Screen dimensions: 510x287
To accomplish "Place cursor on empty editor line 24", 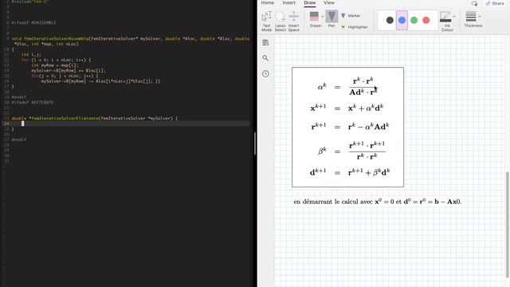I will pyautogui.click(x=130, y=124).
